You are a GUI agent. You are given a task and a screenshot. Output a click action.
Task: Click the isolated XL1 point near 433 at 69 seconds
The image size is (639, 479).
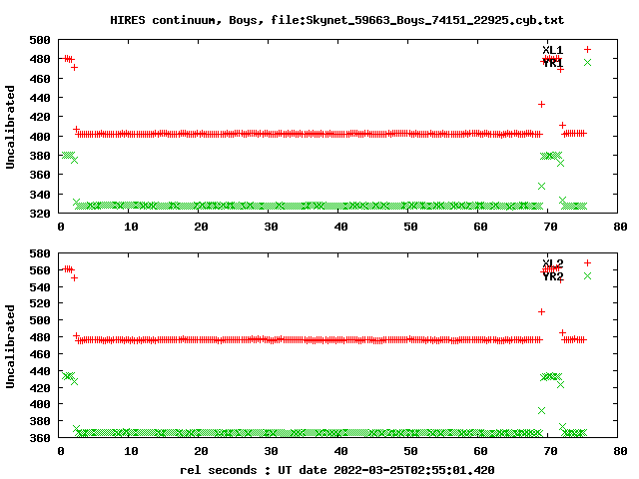coord(541,105)
